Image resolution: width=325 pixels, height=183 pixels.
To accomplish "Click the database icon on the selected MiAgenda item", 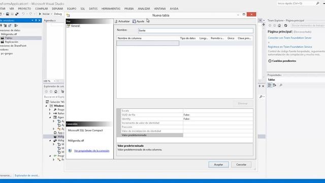I will pyautogui.click(x=55, y=137).
